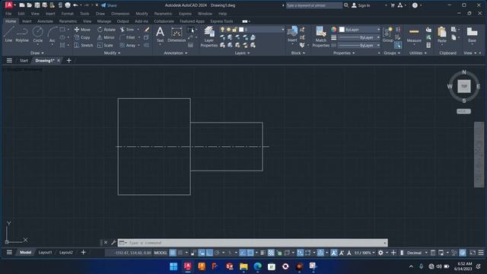Click the Measure tool
Image resolution: width=487 pixels, height=274 pixels.
tap(414, 35)
